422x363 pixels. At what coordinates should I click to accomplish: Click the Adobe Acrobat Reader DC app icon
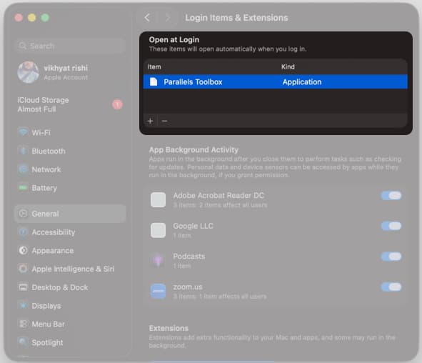tap(159, 200)
